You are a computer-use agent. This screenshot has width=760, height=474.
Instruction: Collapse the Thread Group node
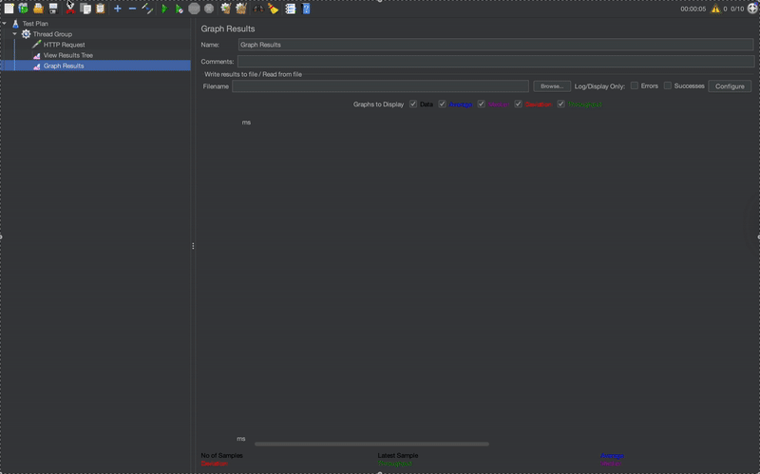pos(15,34)
